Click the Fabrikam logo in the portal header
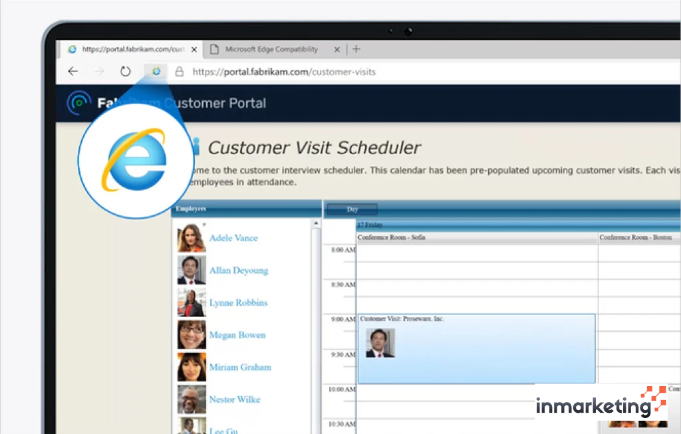Screen dimensions: 681x434 (x=79, y=103)
